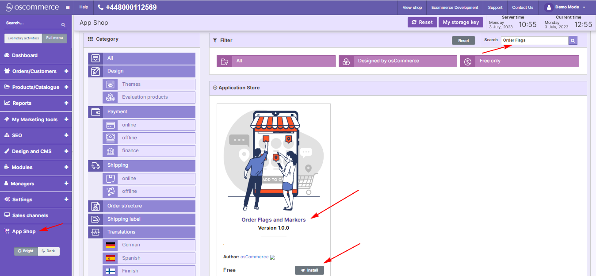Click the Themes eye icon

111,84
